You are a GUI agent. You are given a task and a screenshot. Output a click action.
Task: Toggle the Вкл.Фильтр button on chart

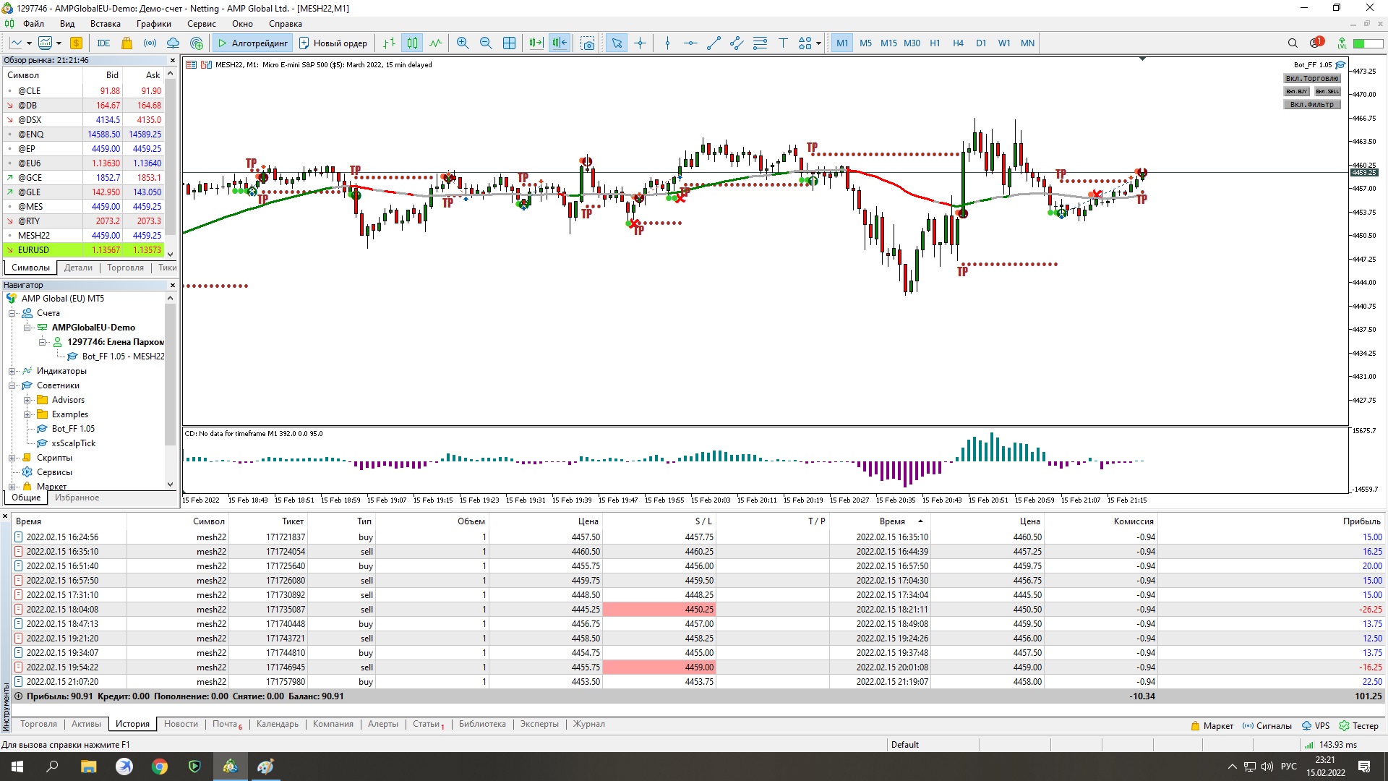pyautogui.click(x=1311, y=104)
